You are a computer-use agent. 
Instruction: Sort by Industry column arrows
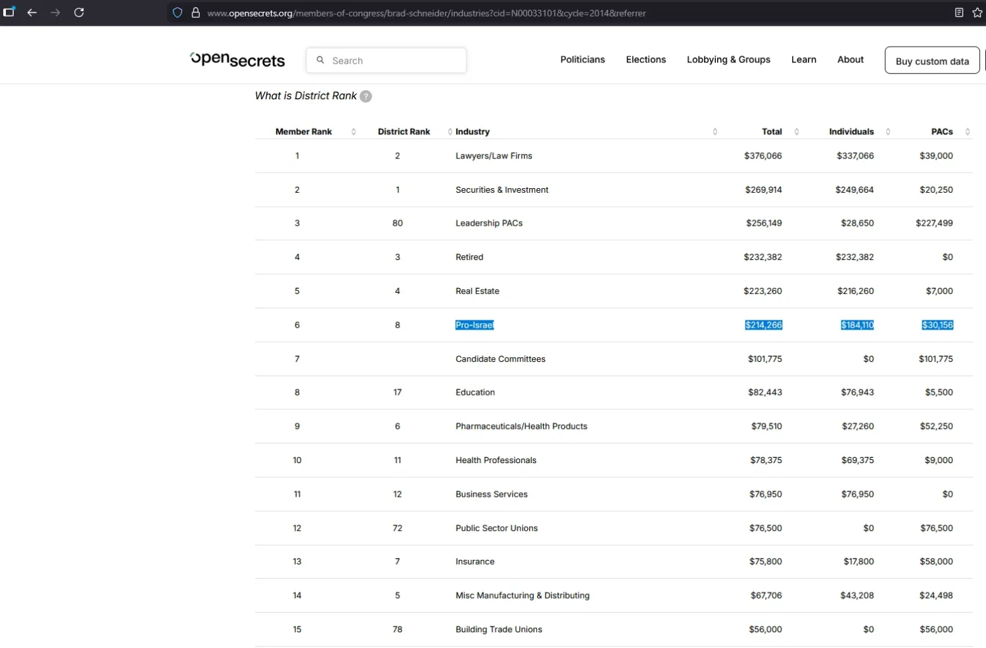[715, 132]
